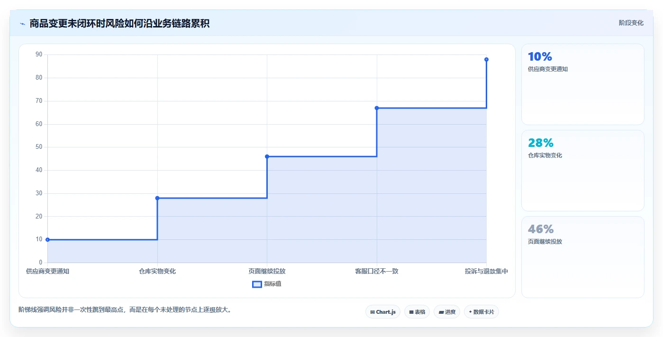Click x-axis label 页面继续投放
This screenshot has height=337, width=663.
click(x=267, y=272)
